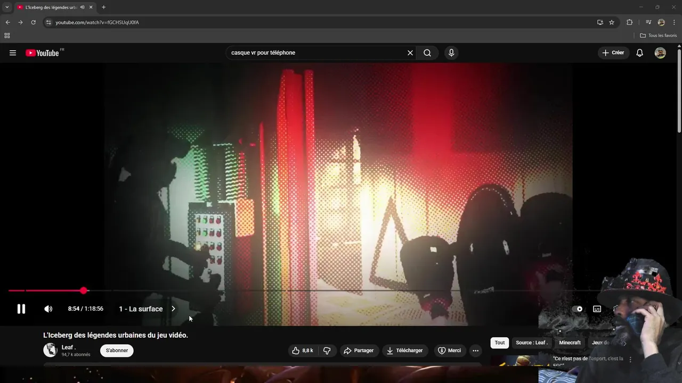Expand the chapter '1 - La surface'
Screen dimensions: 682x383
pos(147,309)
